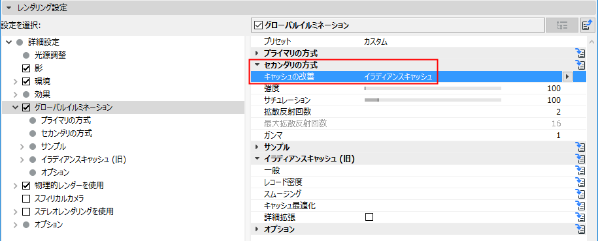The image size is (598, 241).
Task: Expand 物理的レンダーを使用 tree node
Action: [x=16, y=186]
